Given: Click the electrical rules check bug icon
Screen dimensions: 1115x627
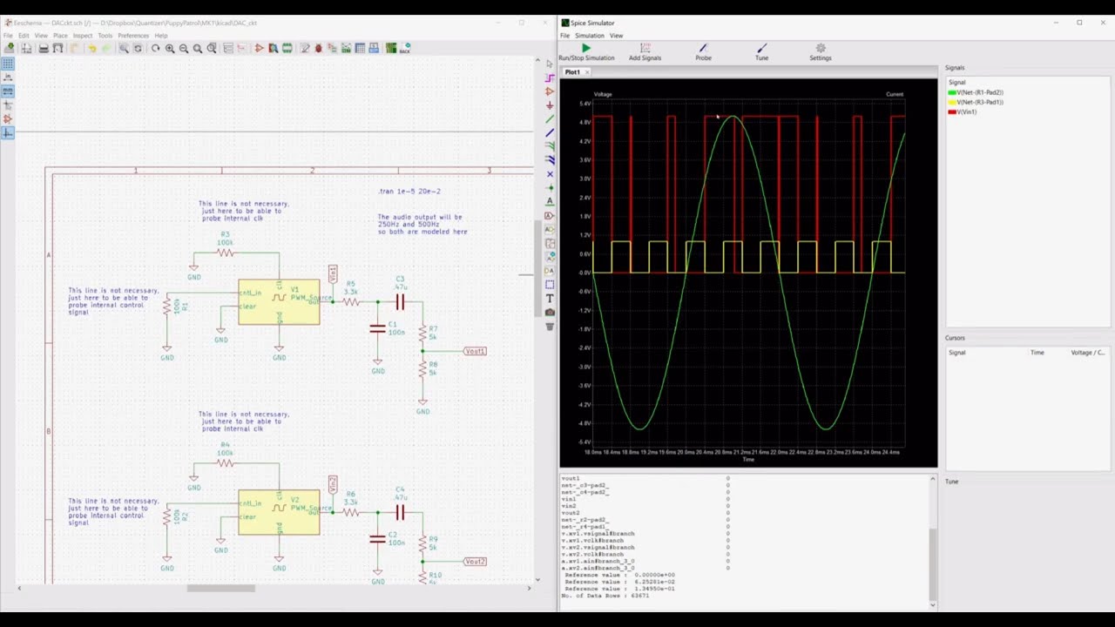Looking at the screenshot, I should click(318, 48).
